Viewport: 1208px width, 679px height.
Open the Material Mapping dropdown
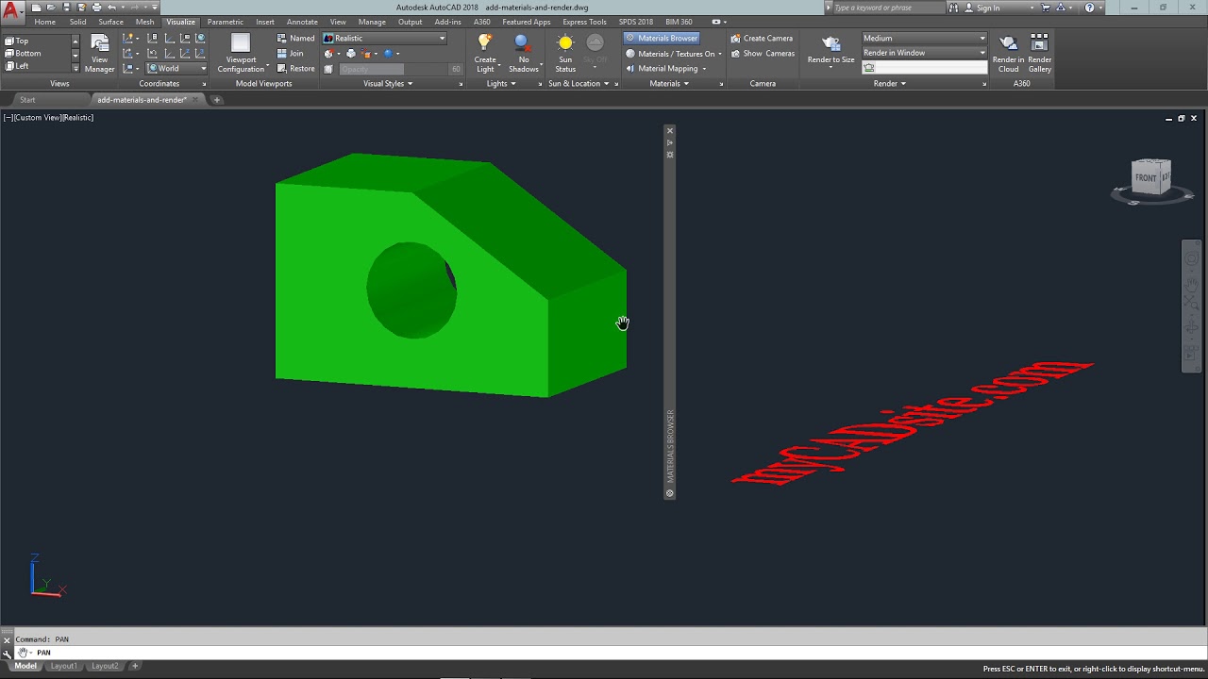tap(666, 69)
